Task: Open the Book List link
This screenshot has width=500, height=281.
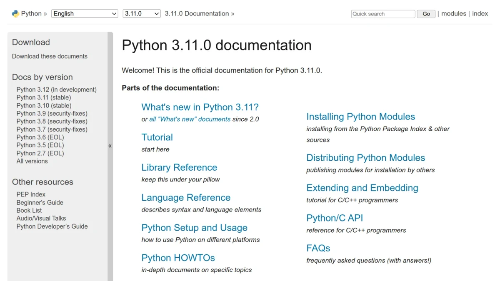Action: coord(29,211)
